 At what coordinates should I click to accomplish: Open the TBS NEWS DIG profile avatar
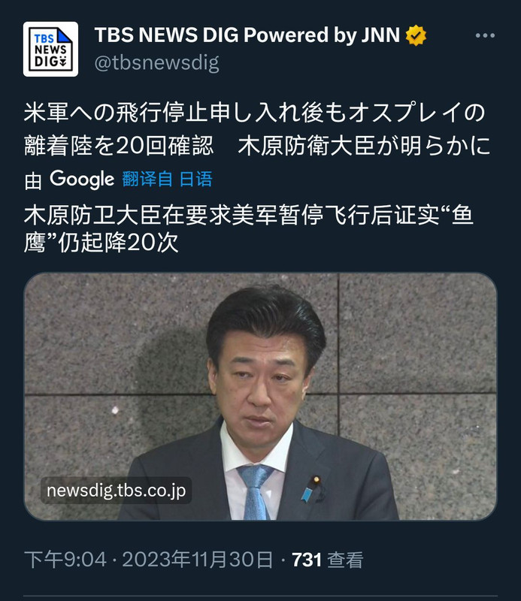point(50,49)
